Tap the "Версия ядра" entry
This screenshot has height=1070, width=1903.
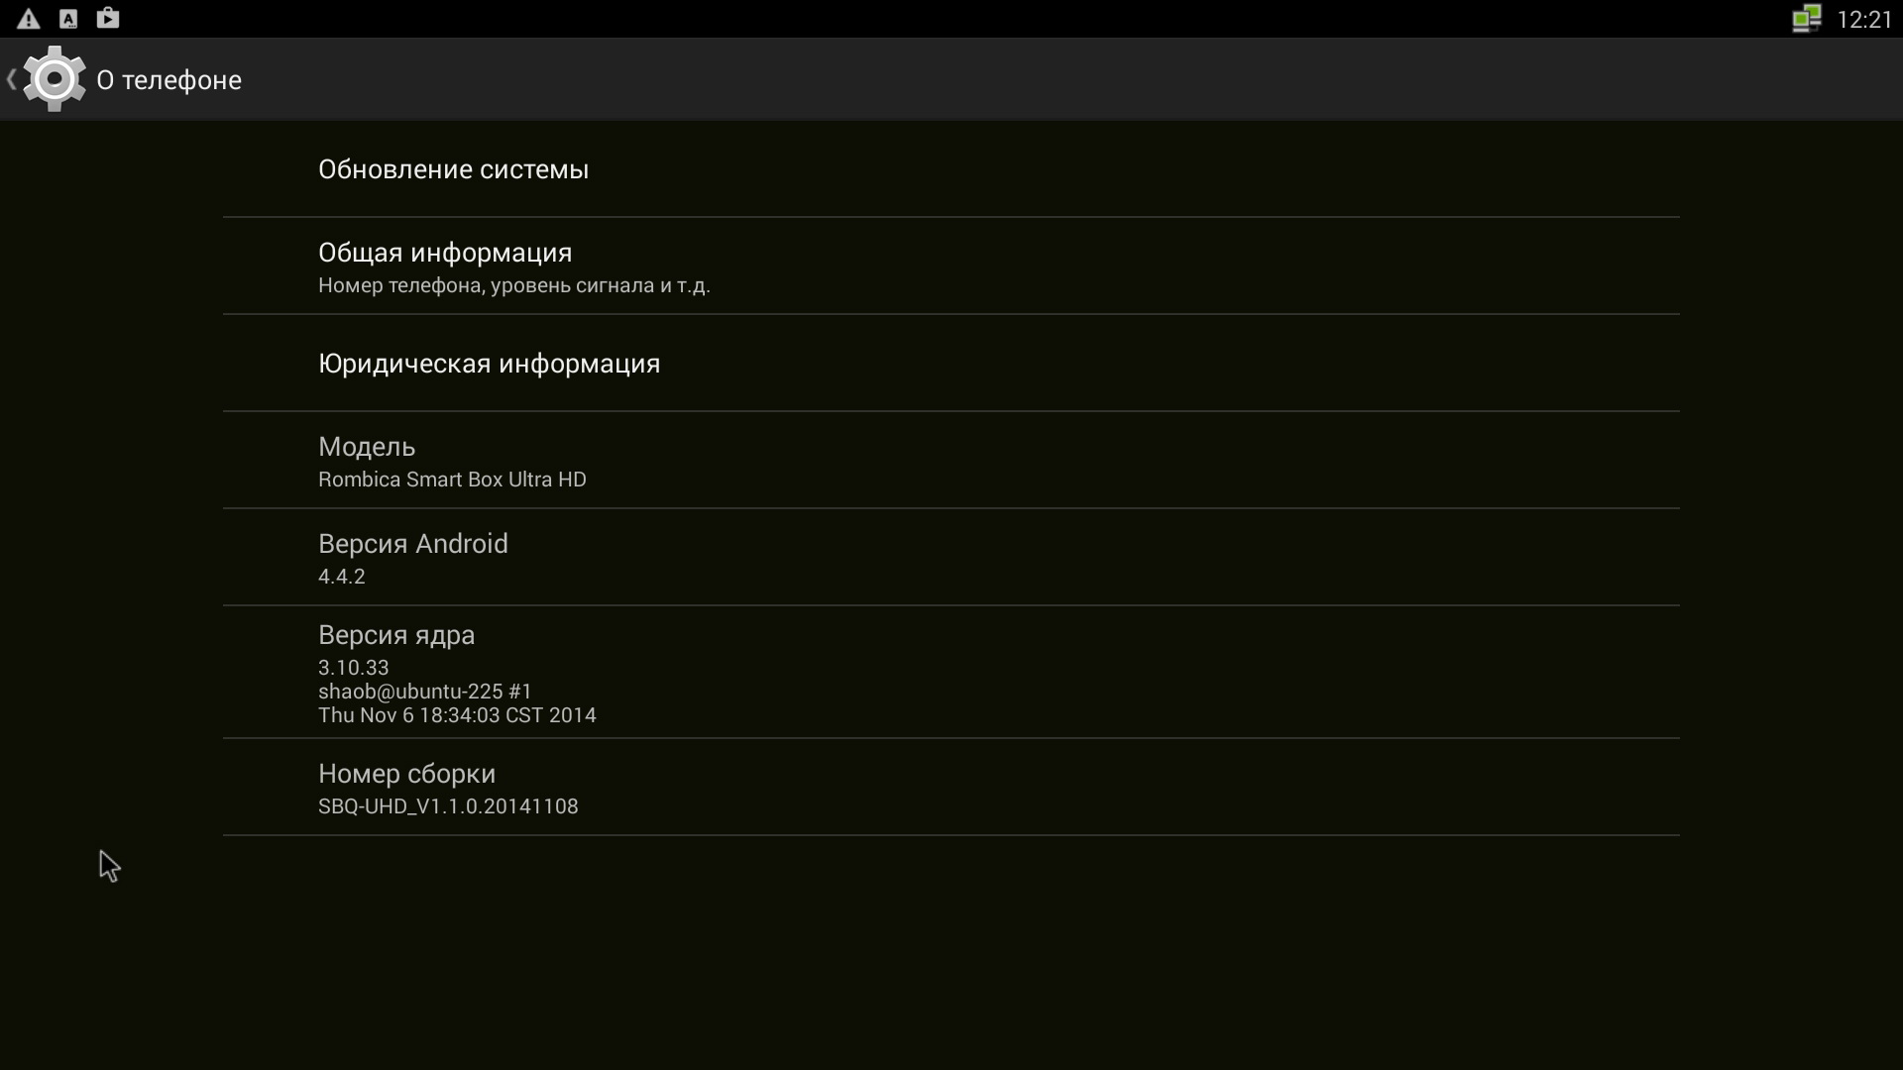coord(396,635)
